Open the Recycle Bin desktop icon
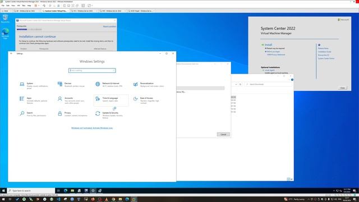The image size is (359, 202). click(5, 19)
